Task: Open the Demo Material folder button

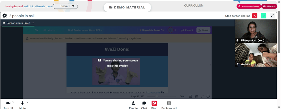Action: [127, 8]
